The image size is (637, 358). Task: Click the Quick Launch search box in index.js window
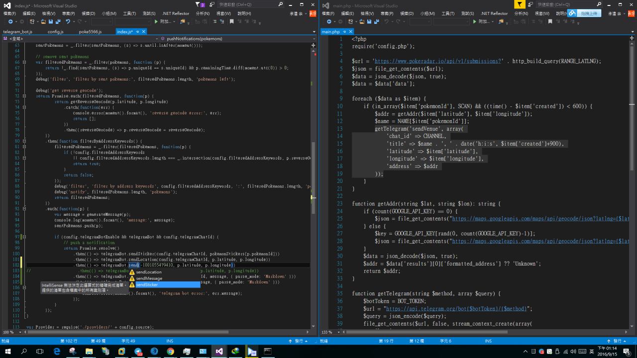tap(246, 4)
